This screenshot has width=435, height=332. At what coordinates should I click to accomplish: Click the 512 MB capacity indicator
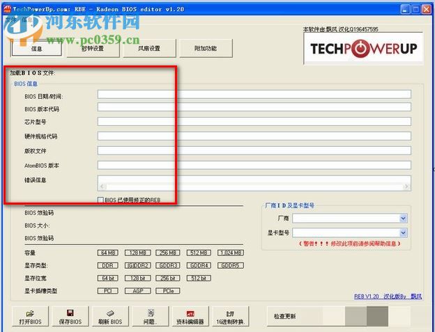pyautogui.click(x=199, y=253)
